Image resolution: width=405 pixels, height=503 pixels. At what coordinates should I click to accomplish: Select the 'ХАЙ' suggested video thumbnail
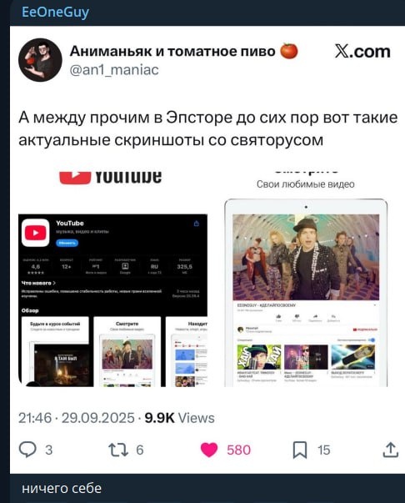(x=259, y=357)
